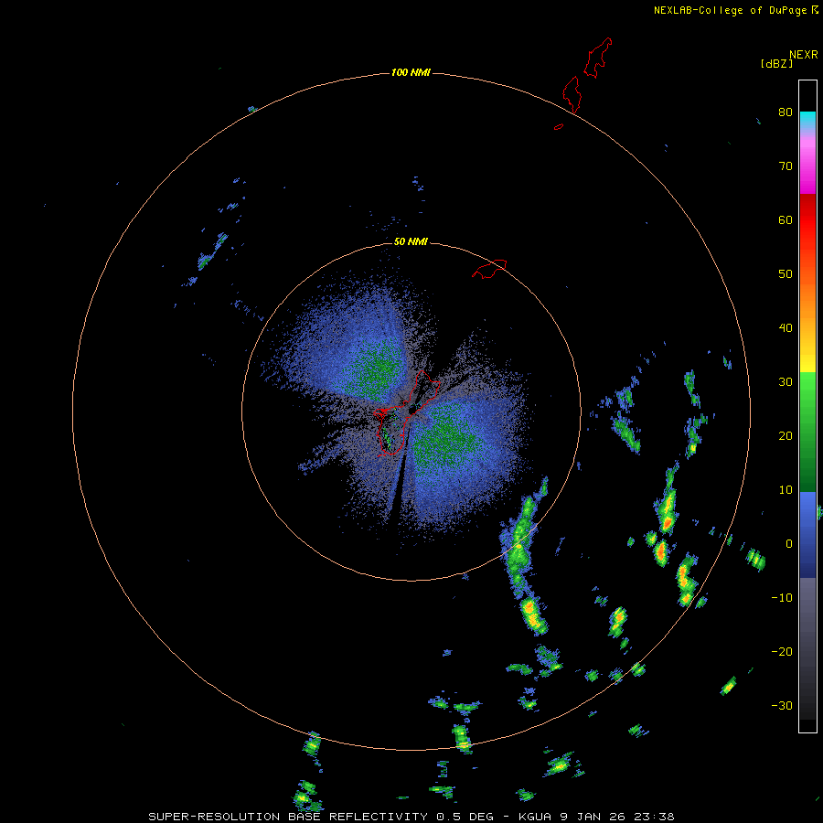Click the 80 value on the dBZ scale
This screenshot has height=823, width=823.
point(786,112)
